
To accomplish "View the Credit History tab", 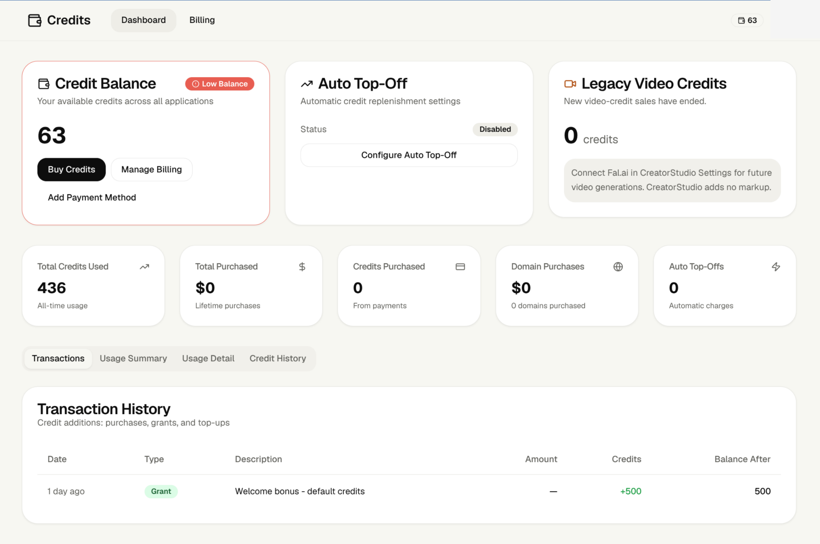I will pyautogui.click(x=278, y=358).
